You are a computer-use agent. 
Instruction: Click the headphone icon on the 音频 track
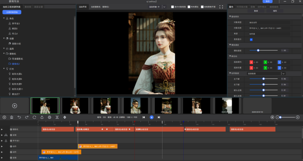6,135
